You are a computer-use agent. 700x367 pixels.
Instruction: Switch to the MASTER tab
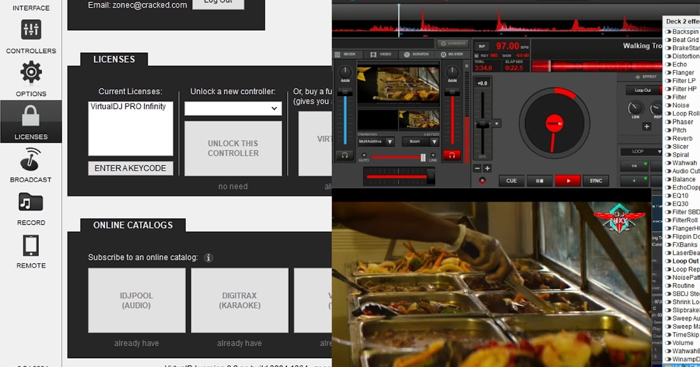click(x=452, y=54)
